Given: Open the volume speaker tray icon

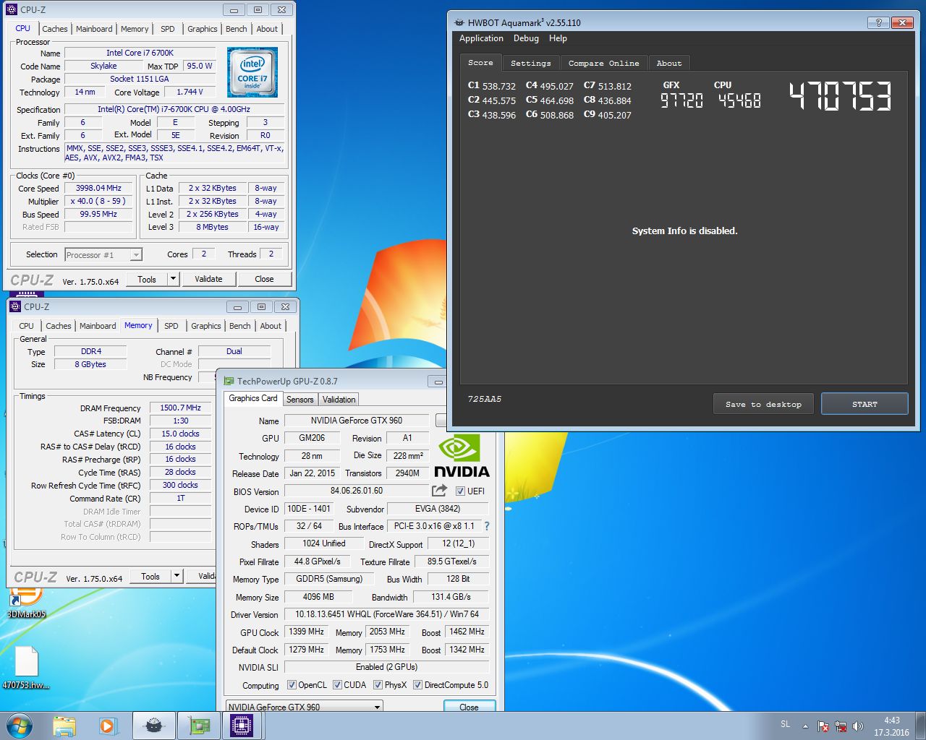Looking at the screenshot, I should coord(858,726).
